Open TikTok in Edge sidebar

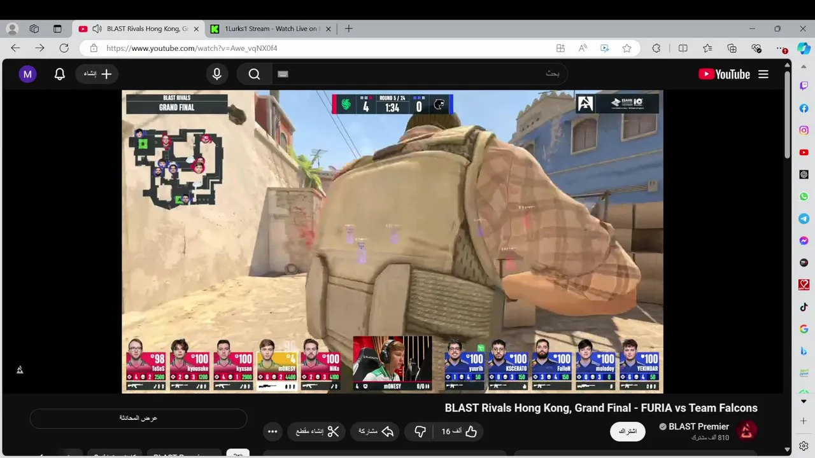point(804,307)
